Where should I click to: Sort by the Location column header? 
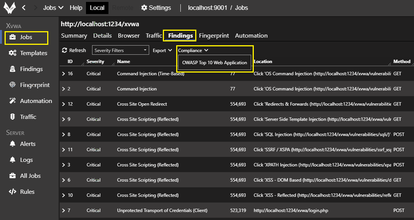tap(263, 62)
